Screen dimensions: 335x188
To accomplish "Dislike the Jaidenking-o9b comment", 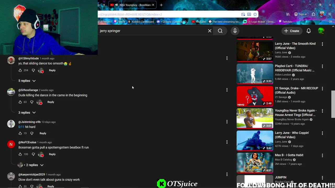I will [x=32, y=133].
